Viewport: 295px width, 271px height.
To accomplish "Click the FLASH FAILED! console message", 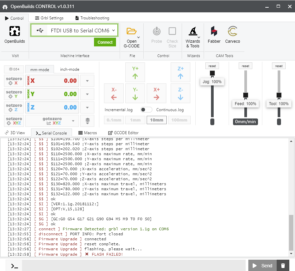I will tap(107, 254).
